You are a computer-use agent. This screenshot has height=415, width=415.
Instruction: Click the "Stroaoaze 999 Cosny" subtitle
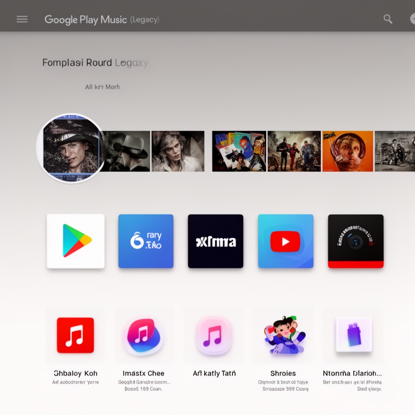click(286, 389)
